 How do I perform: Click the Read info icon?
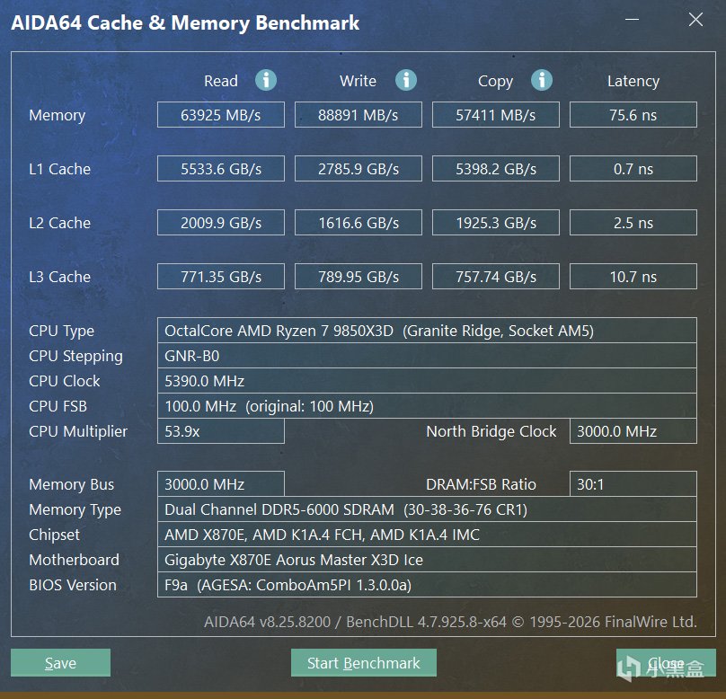(x=266, y=80)
